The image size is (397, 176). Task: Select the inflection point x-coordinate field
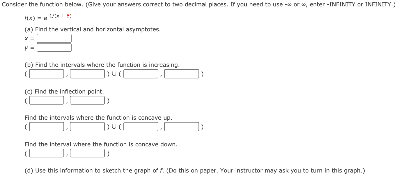46,100
